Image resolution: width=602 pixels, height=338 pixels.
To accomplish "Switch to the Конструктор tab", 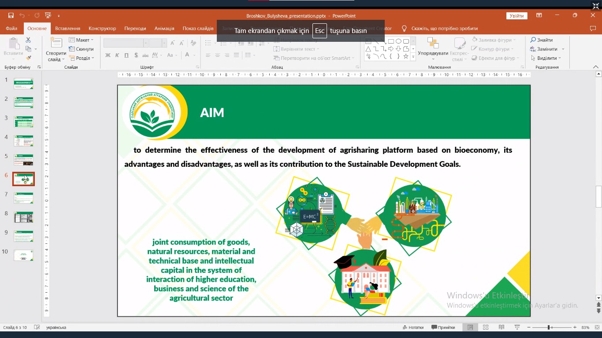I will pyautogui.click(x=102, y=28).
